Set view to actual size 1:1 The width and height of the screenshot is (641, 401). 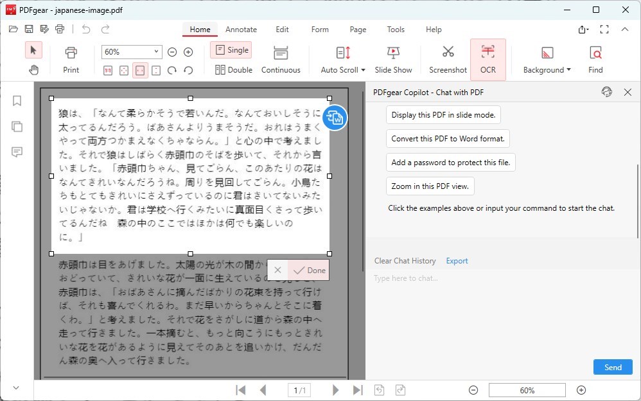[107, 71]
